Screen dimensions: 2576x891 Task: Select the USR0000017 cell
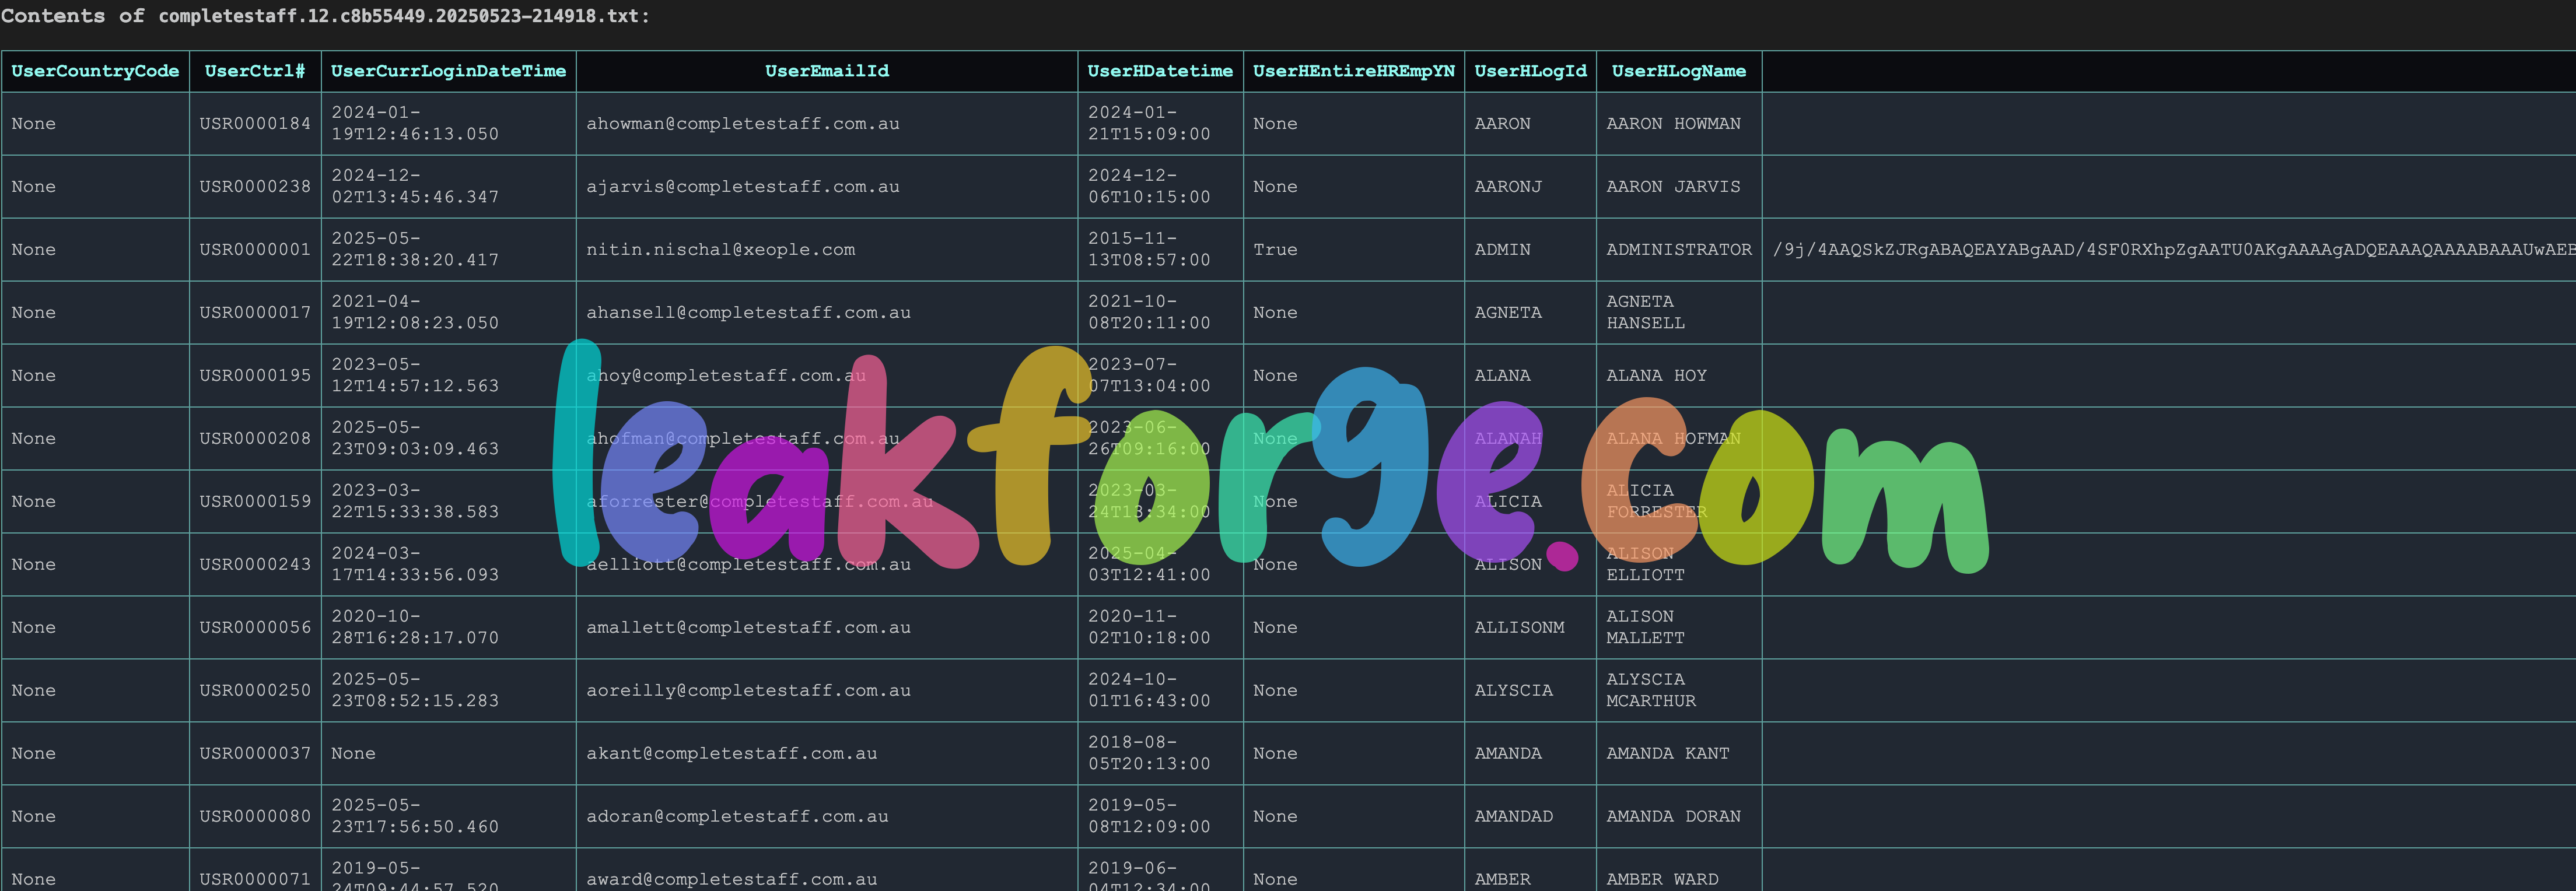[255, 313]
